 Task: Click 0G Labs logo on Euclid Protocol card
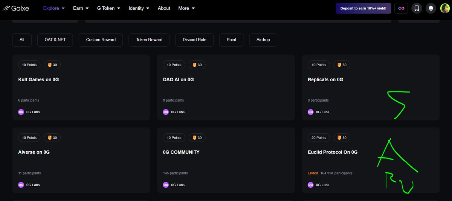click(311, 185)
